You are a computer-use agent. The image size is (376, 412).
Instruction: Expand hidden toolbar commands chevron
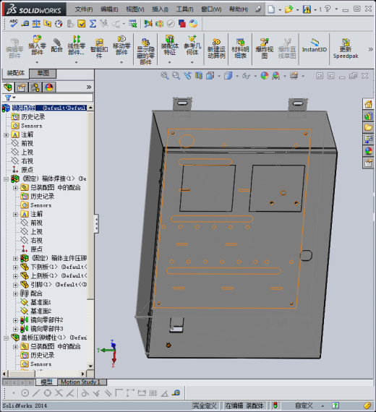point(370,49)
